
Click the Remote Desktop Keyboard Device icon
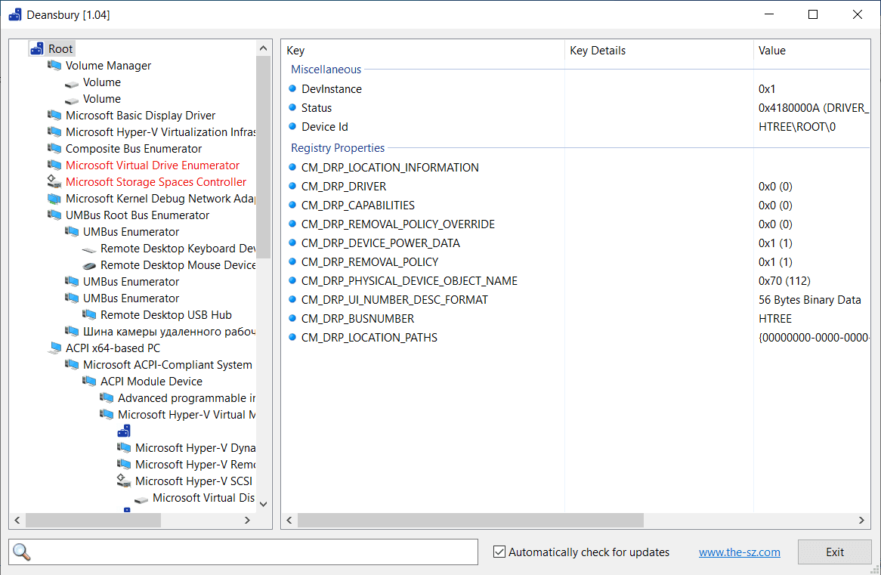click(89, 249)
